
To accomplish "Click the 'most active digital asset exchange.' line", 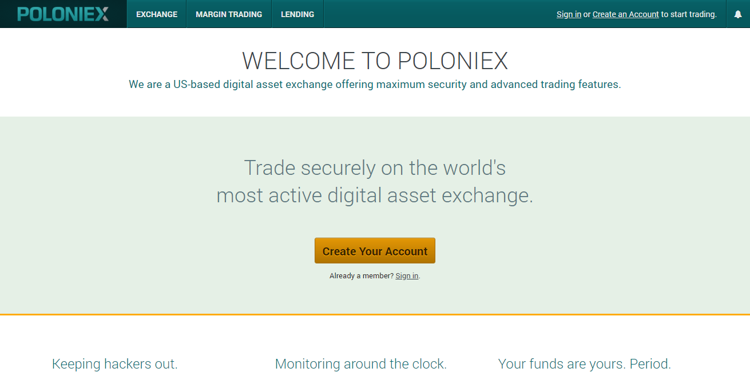I will click(x=375, y=195).
